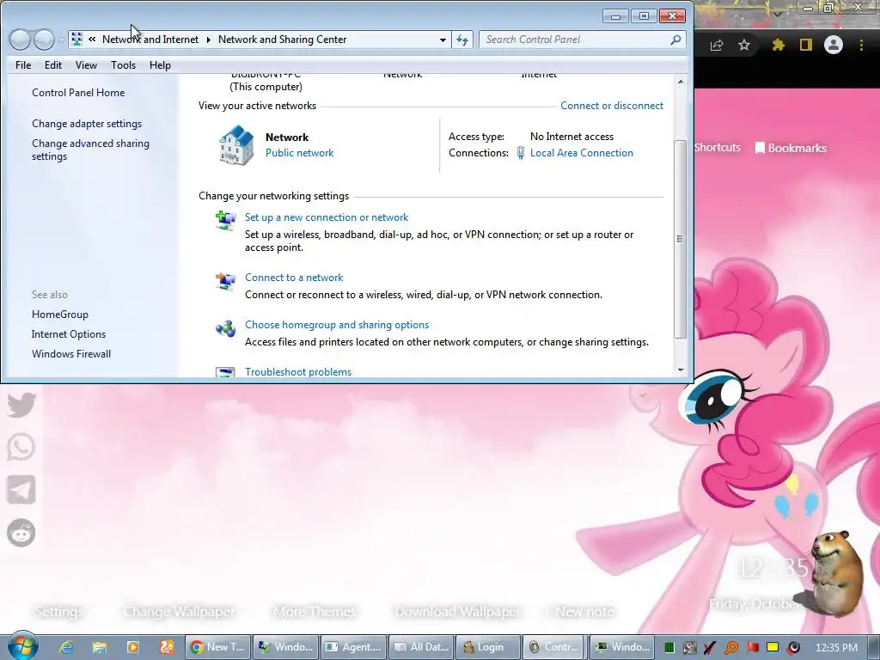Click the Control Panel address bar icon
Image resolution: width=880 pixels, height=660 pixels.
[76, 40]
